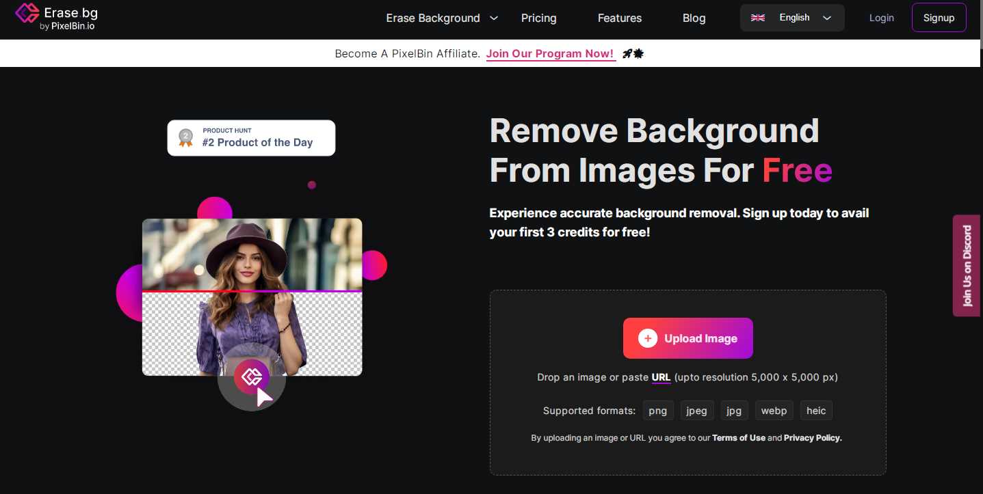Screen dimensions: 983x494
Task: Expand the Erase Background menu chevron
Action: coord(494,18)
